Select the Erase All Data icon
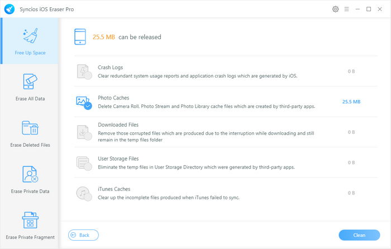 (30, 82)
